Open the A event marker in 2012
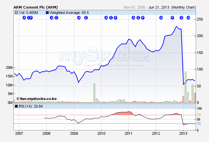 (161, 18)
